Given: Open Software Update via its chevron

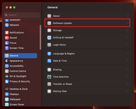Looking at the screenshot, I should point(128,23).
